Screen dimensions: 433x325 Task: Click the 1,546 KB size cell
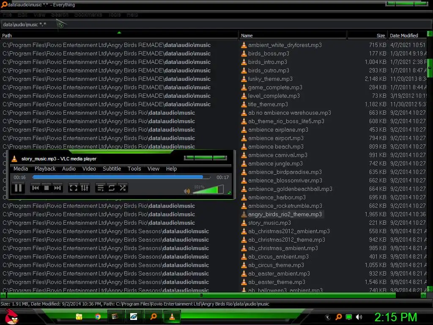click(x=375, y=282)
